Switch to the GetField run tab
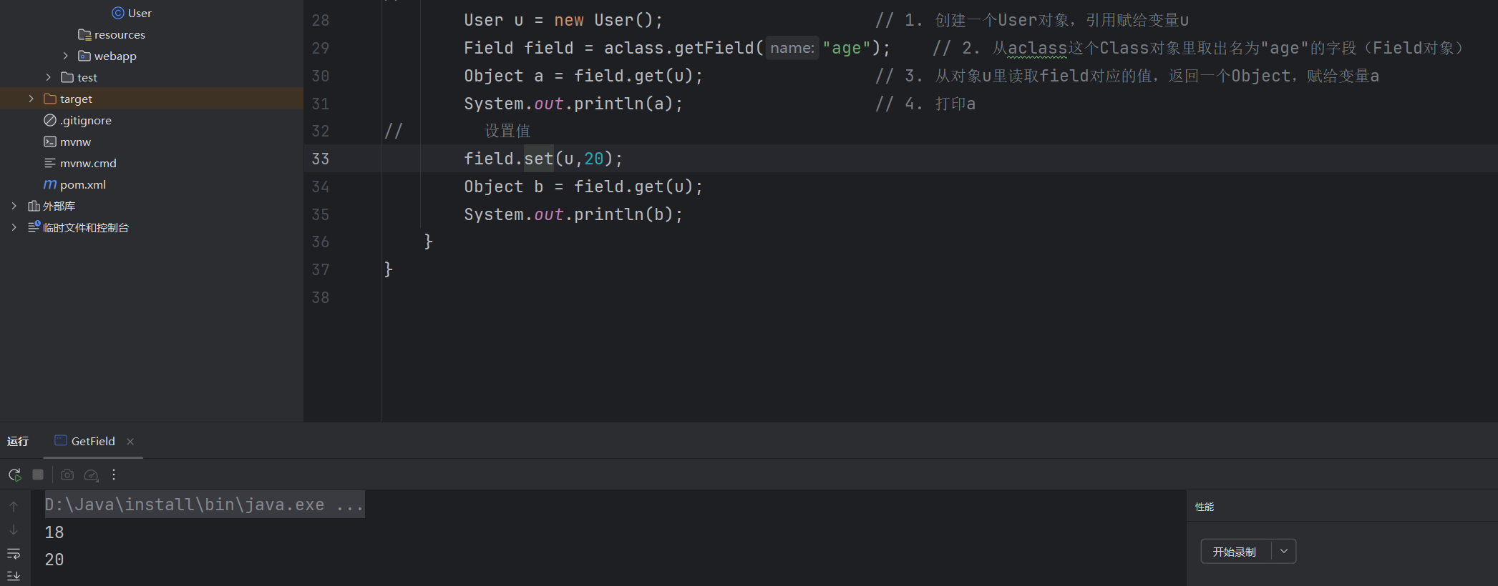This screenshot has width=1498, height=586. point(93,441)
